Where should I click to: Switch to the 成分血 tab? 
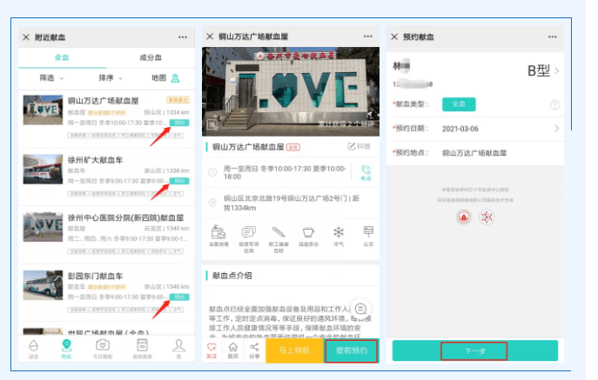151,57
